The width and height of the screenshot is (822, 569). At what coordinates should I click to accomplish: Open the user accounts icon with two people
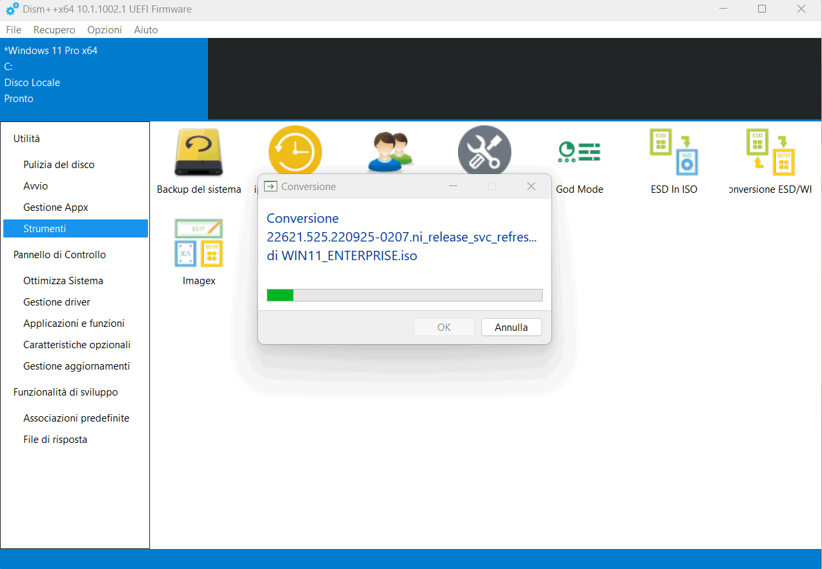[x=390, y=152]
